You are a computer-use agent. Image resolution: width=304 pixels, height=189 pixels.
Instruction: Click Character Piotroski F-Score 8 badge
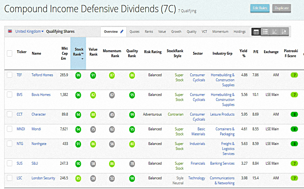click(294, 114)
